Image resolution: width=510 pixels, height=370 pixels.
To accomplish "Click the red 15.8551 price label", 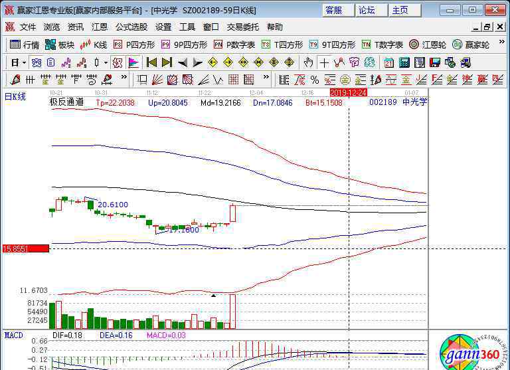I will point(26,248).
